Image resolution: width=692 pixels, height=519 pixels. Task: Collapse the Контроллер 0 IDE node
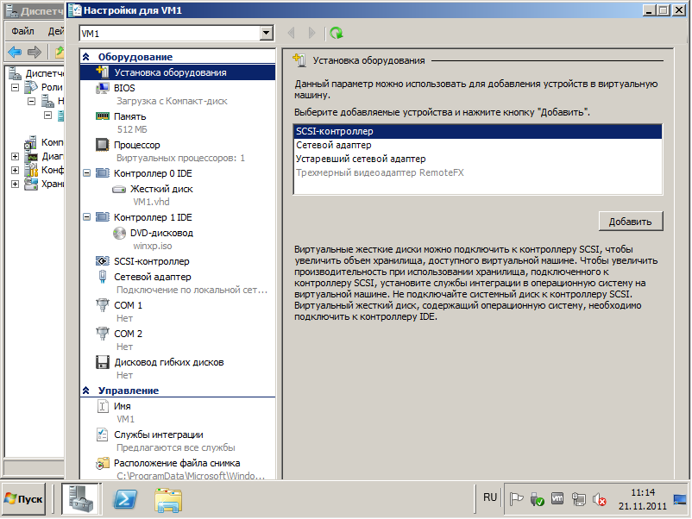point(87,173)
